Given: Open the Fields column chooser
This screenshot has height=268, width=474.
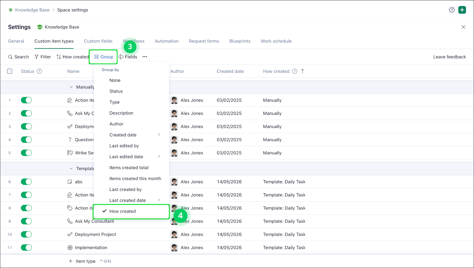Looking at the screenshot, I should (x=128, y=57).
